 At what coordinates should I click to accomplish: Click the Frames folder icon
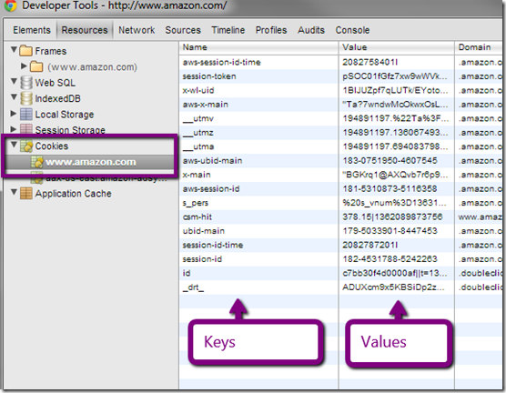[x=25, y=51]
